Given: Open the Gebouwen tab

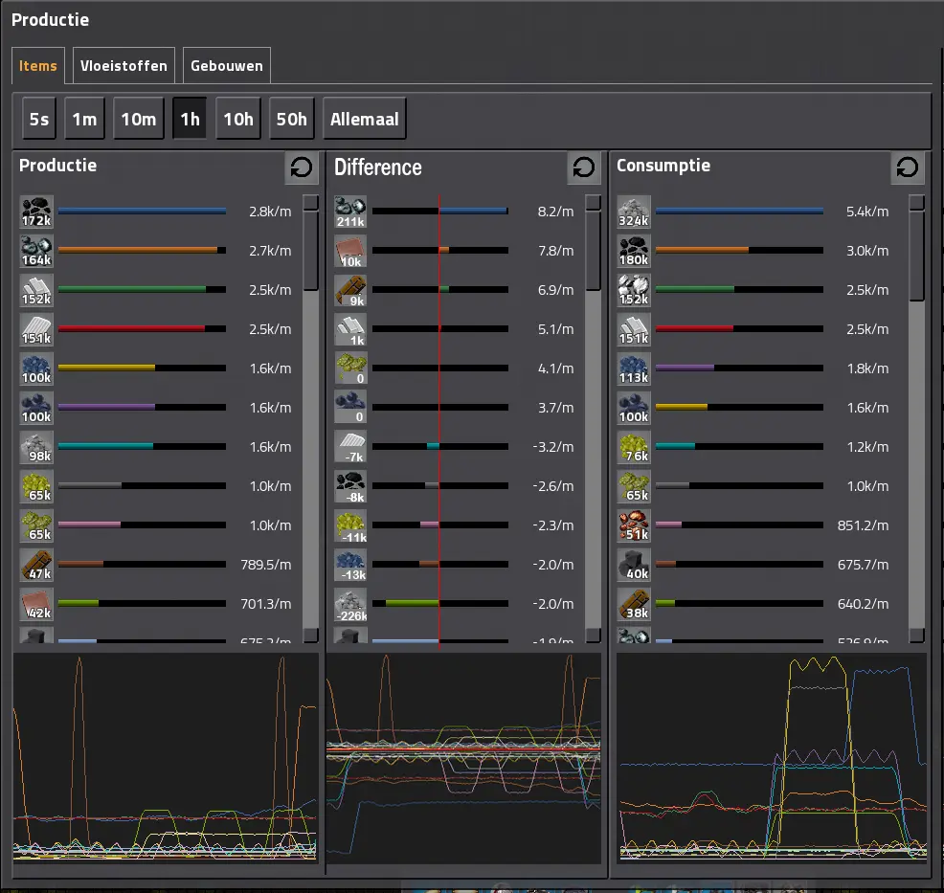Looking at the screenshot, I should pos(226,66).
